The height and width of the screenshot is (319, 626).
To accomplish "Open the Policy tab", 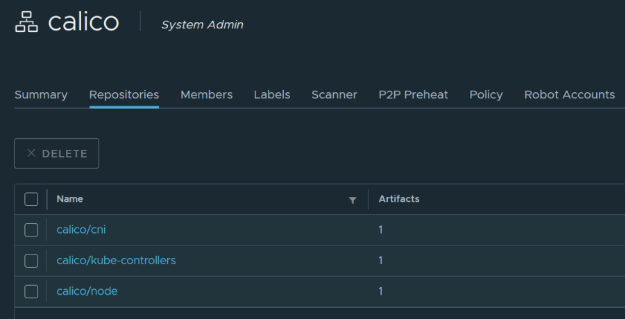I will pos(486,95).
